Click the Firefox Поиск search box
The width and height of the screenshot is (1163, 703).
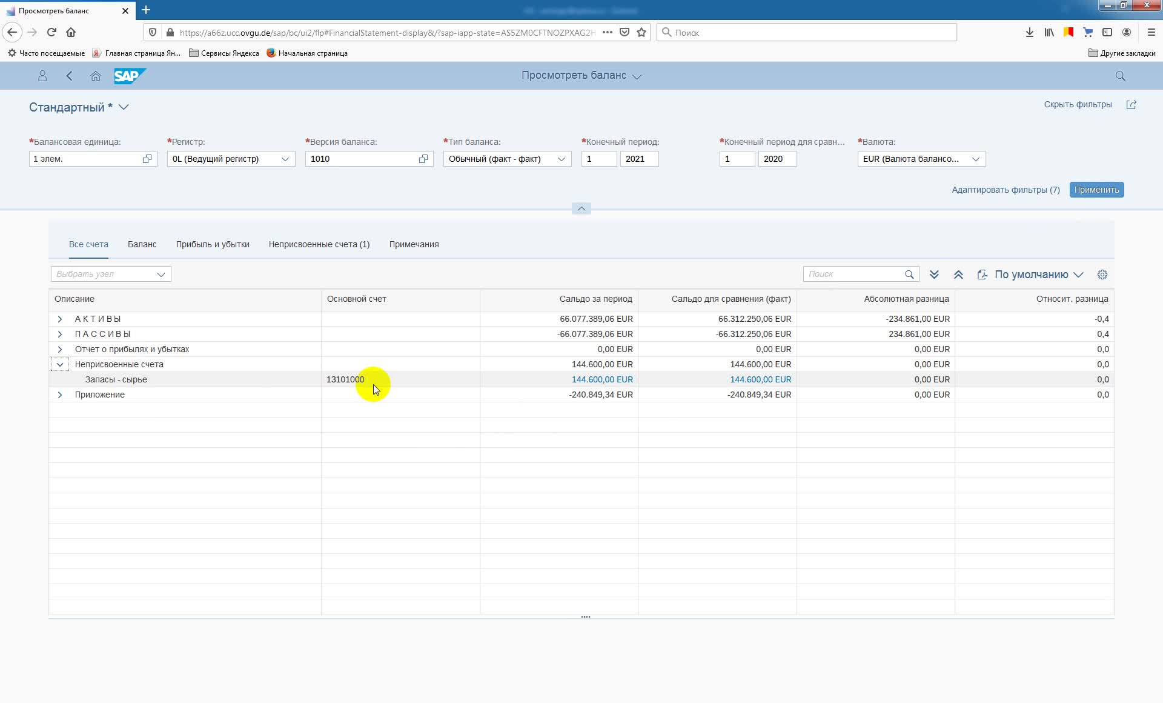(x=807, y=32)
